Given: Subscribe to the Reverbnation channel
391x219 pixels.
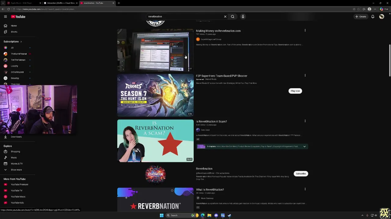Looking at the screenshot, I should pos(301,174).
